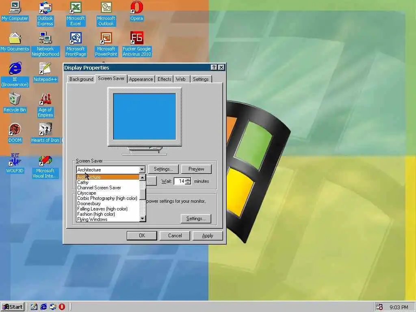The width and height of the screenshot is (416, 312).
Task: Switch to the Settings tab
Action: (201, 79)
